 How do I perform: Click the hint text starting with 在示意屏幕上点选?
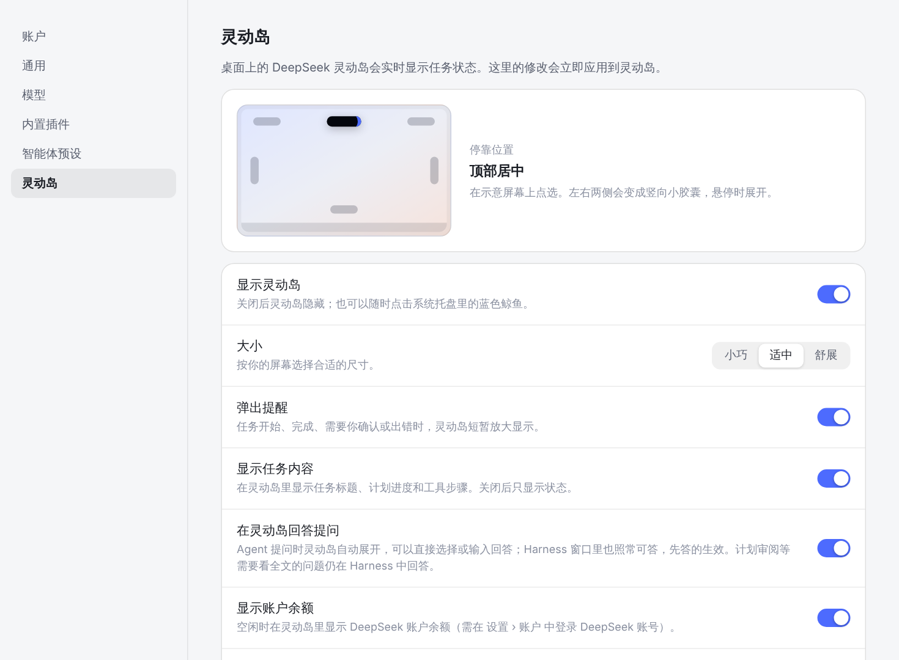tap(623, 193)
